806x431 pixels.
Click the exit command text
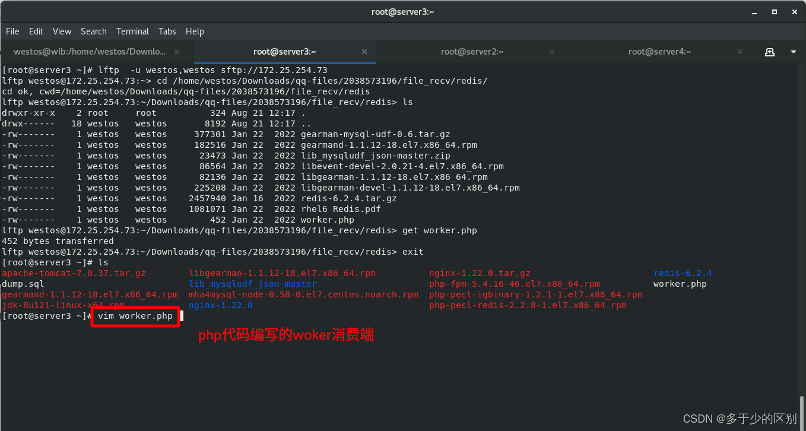(x=413, y=252)
